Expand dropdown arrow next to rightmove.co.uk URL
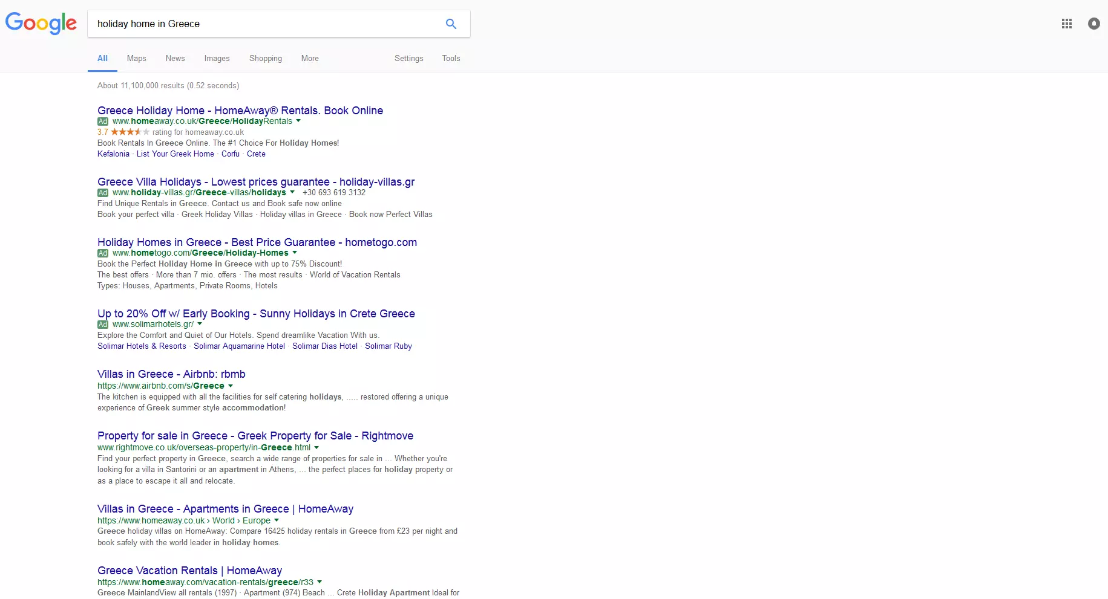Viewport: 1108px width, 599px height. (x=316, y=447)
